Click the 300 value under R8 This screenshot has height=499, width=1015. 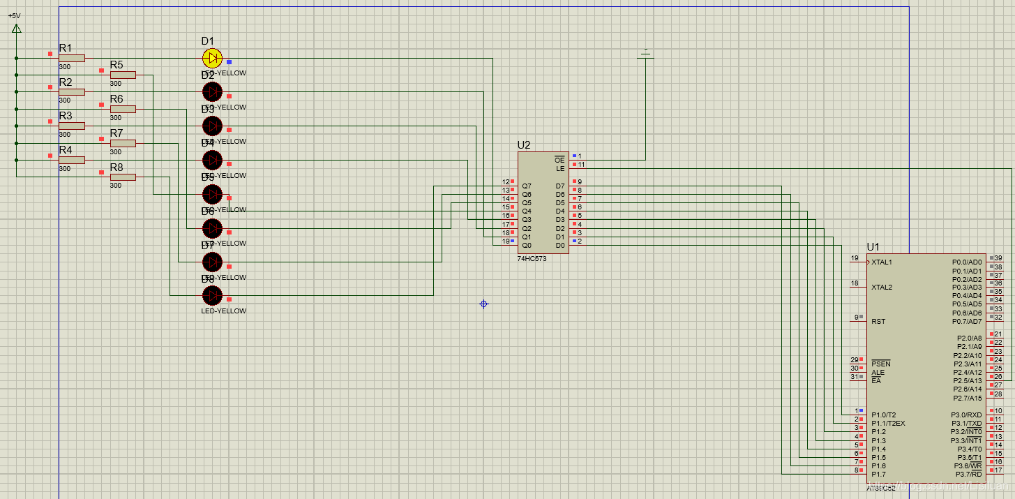click(x=115, y=186)
